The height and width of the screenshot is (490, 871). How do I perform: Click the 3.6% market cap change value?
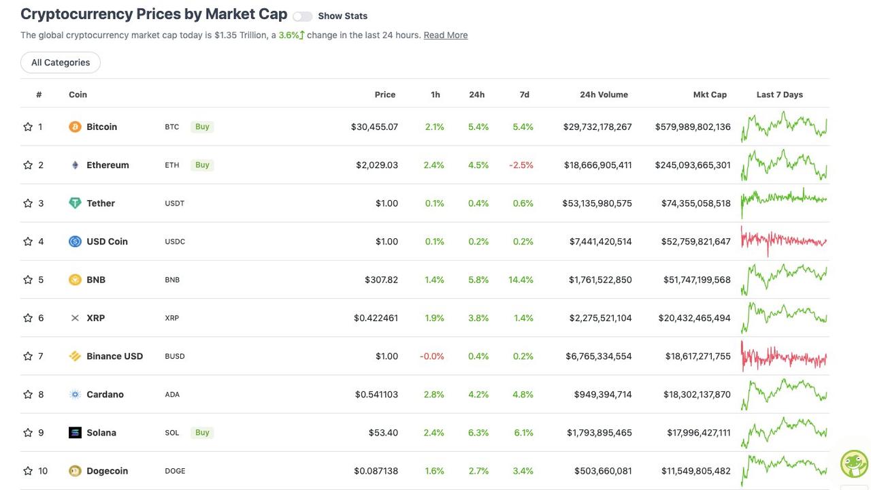tap(291, 35)
